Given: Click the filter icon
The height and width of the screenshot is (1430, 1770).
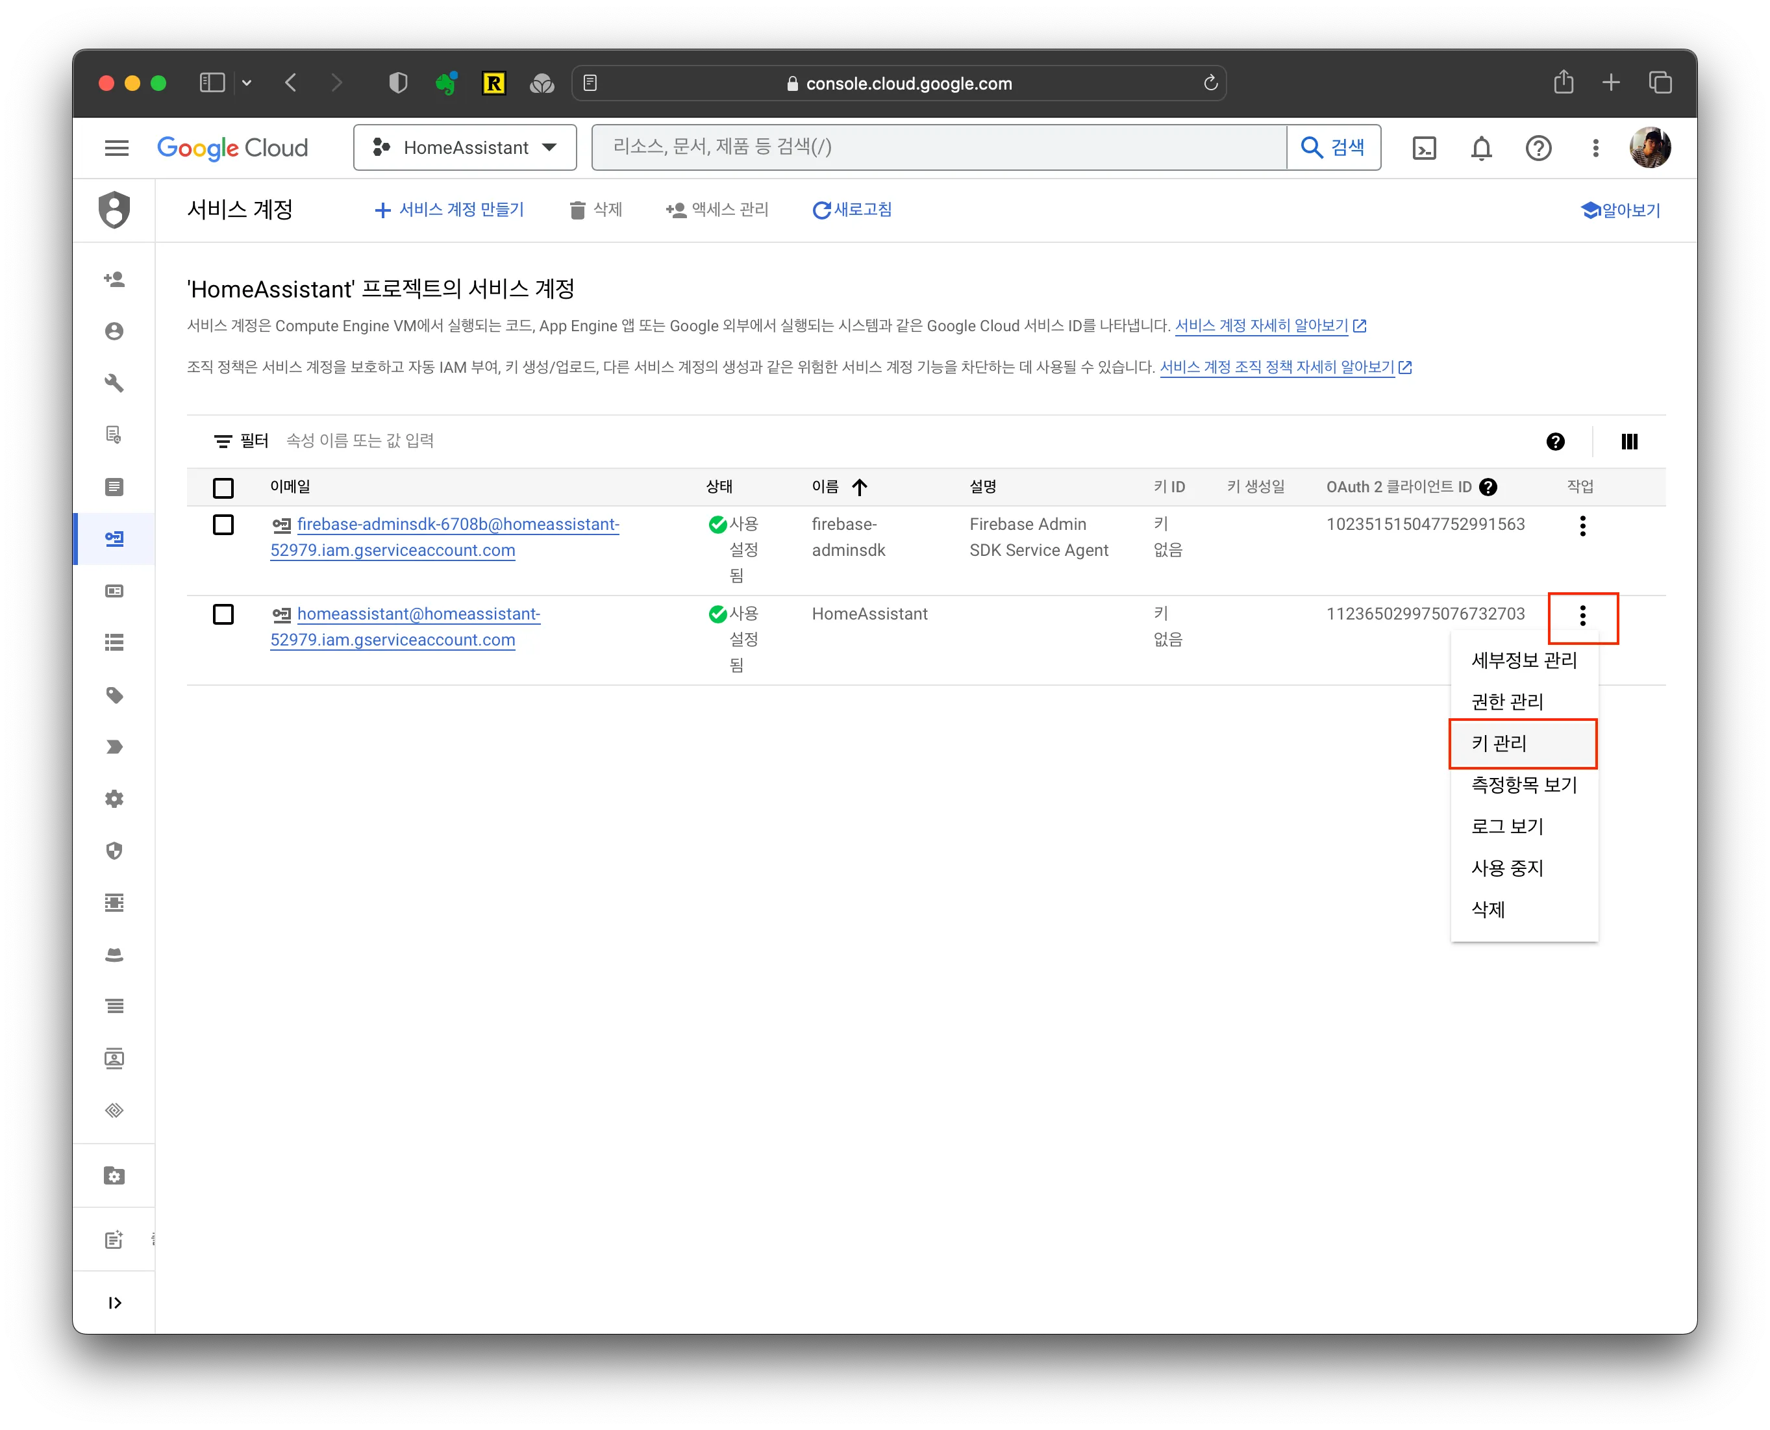Looking at the screenshot, I should [222, 442].
